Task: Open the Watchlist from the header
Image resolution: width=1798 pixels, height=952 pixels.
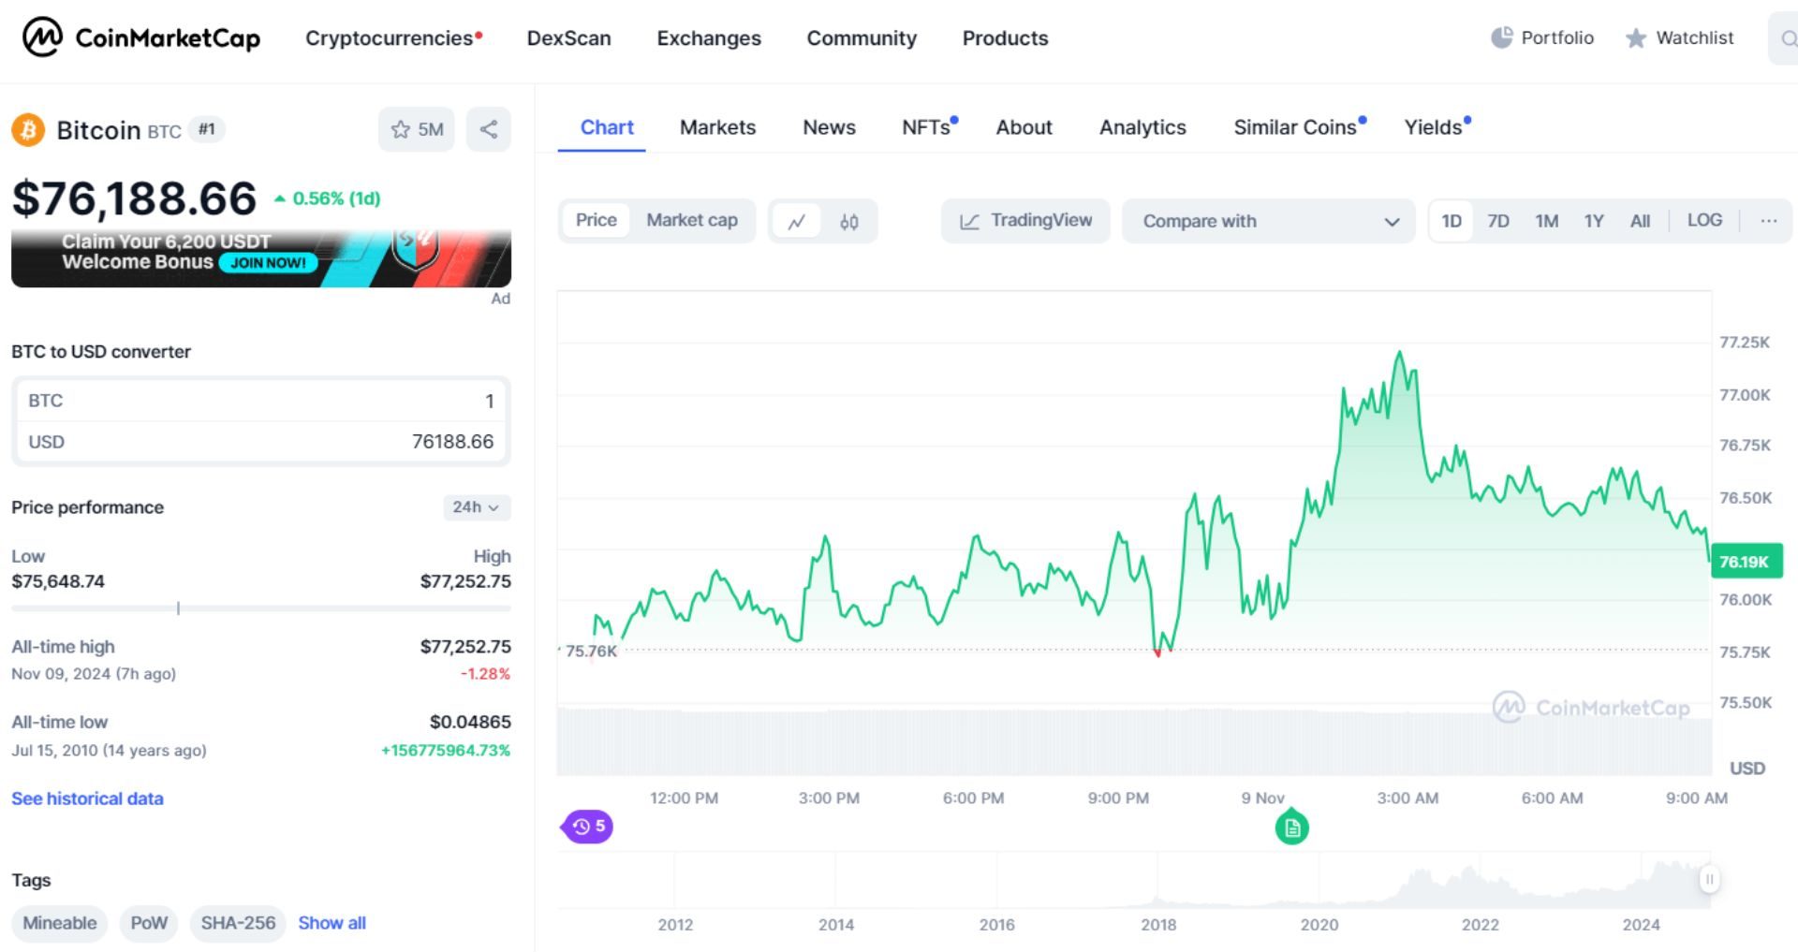Action: coord(1679,38)
